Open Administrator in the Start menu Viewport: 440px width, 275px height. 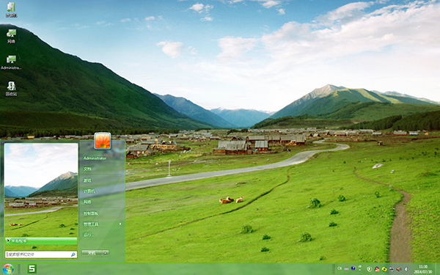point(95,158)
